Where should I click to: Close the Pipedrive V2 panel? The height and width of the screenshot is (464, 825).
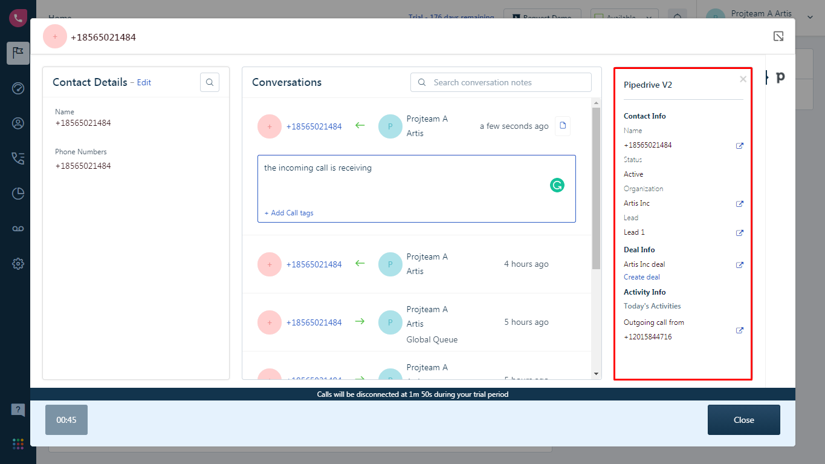[x=743, y=79]
